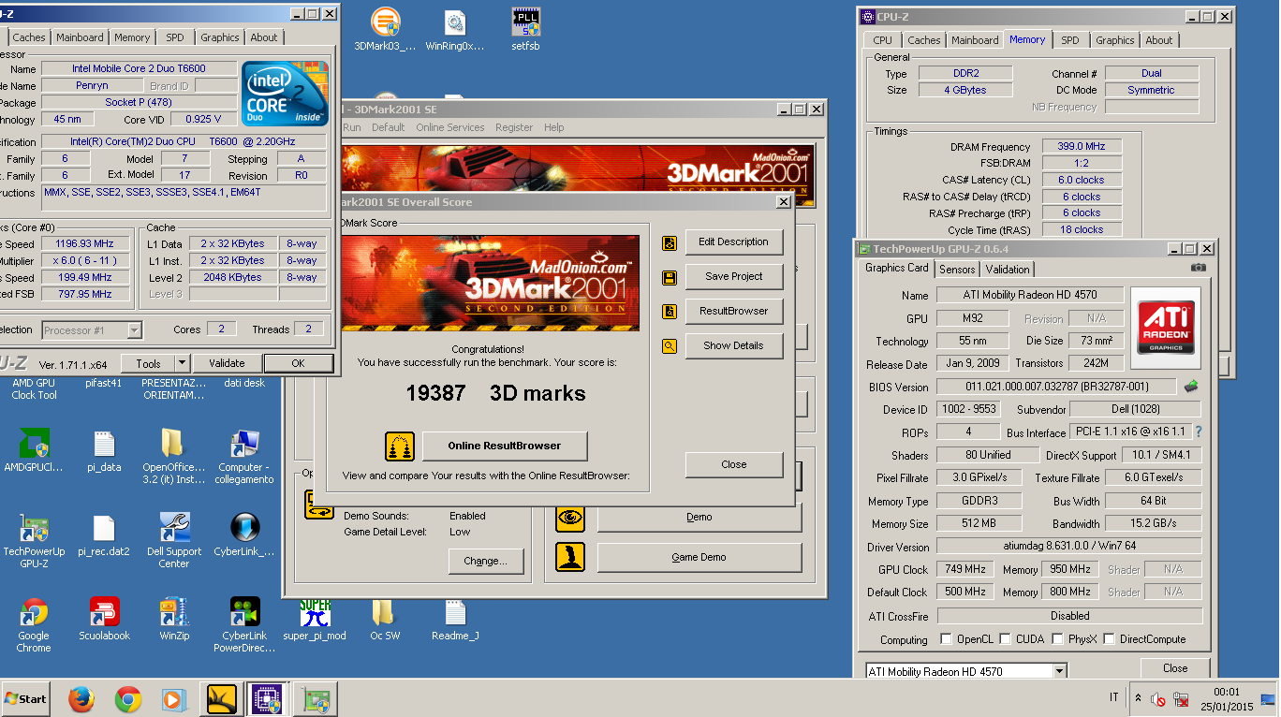Select the Caches tab in right CPU-Z
This screenshot has width=1281, height=717.
coord(924,40)
